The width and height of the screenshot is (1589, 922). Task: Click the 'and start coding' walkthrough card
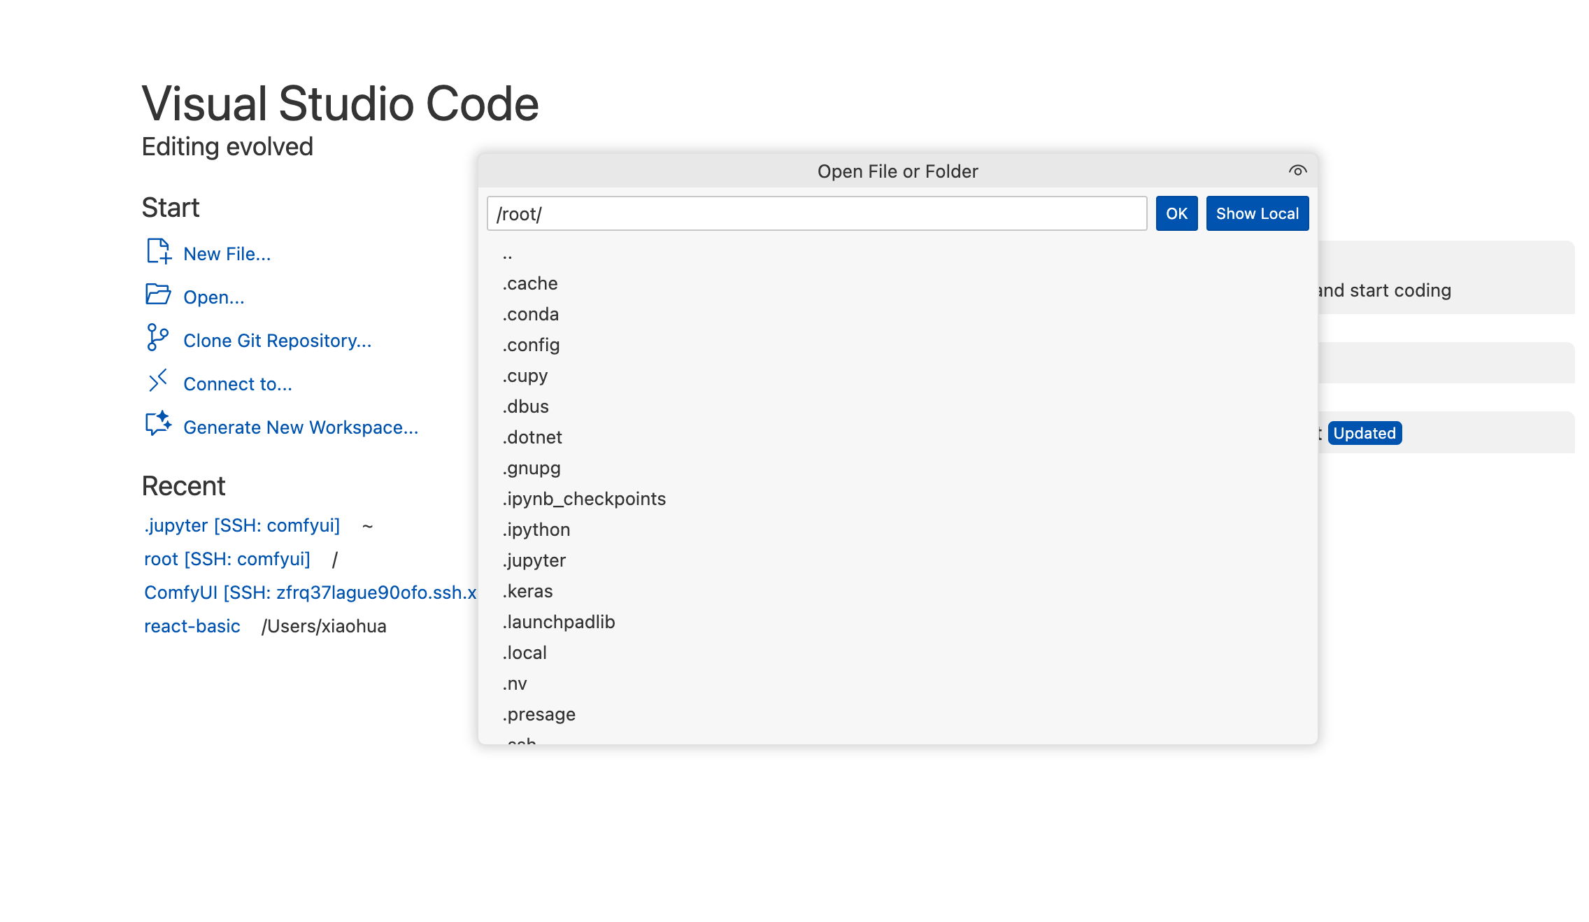[1446, 278]
